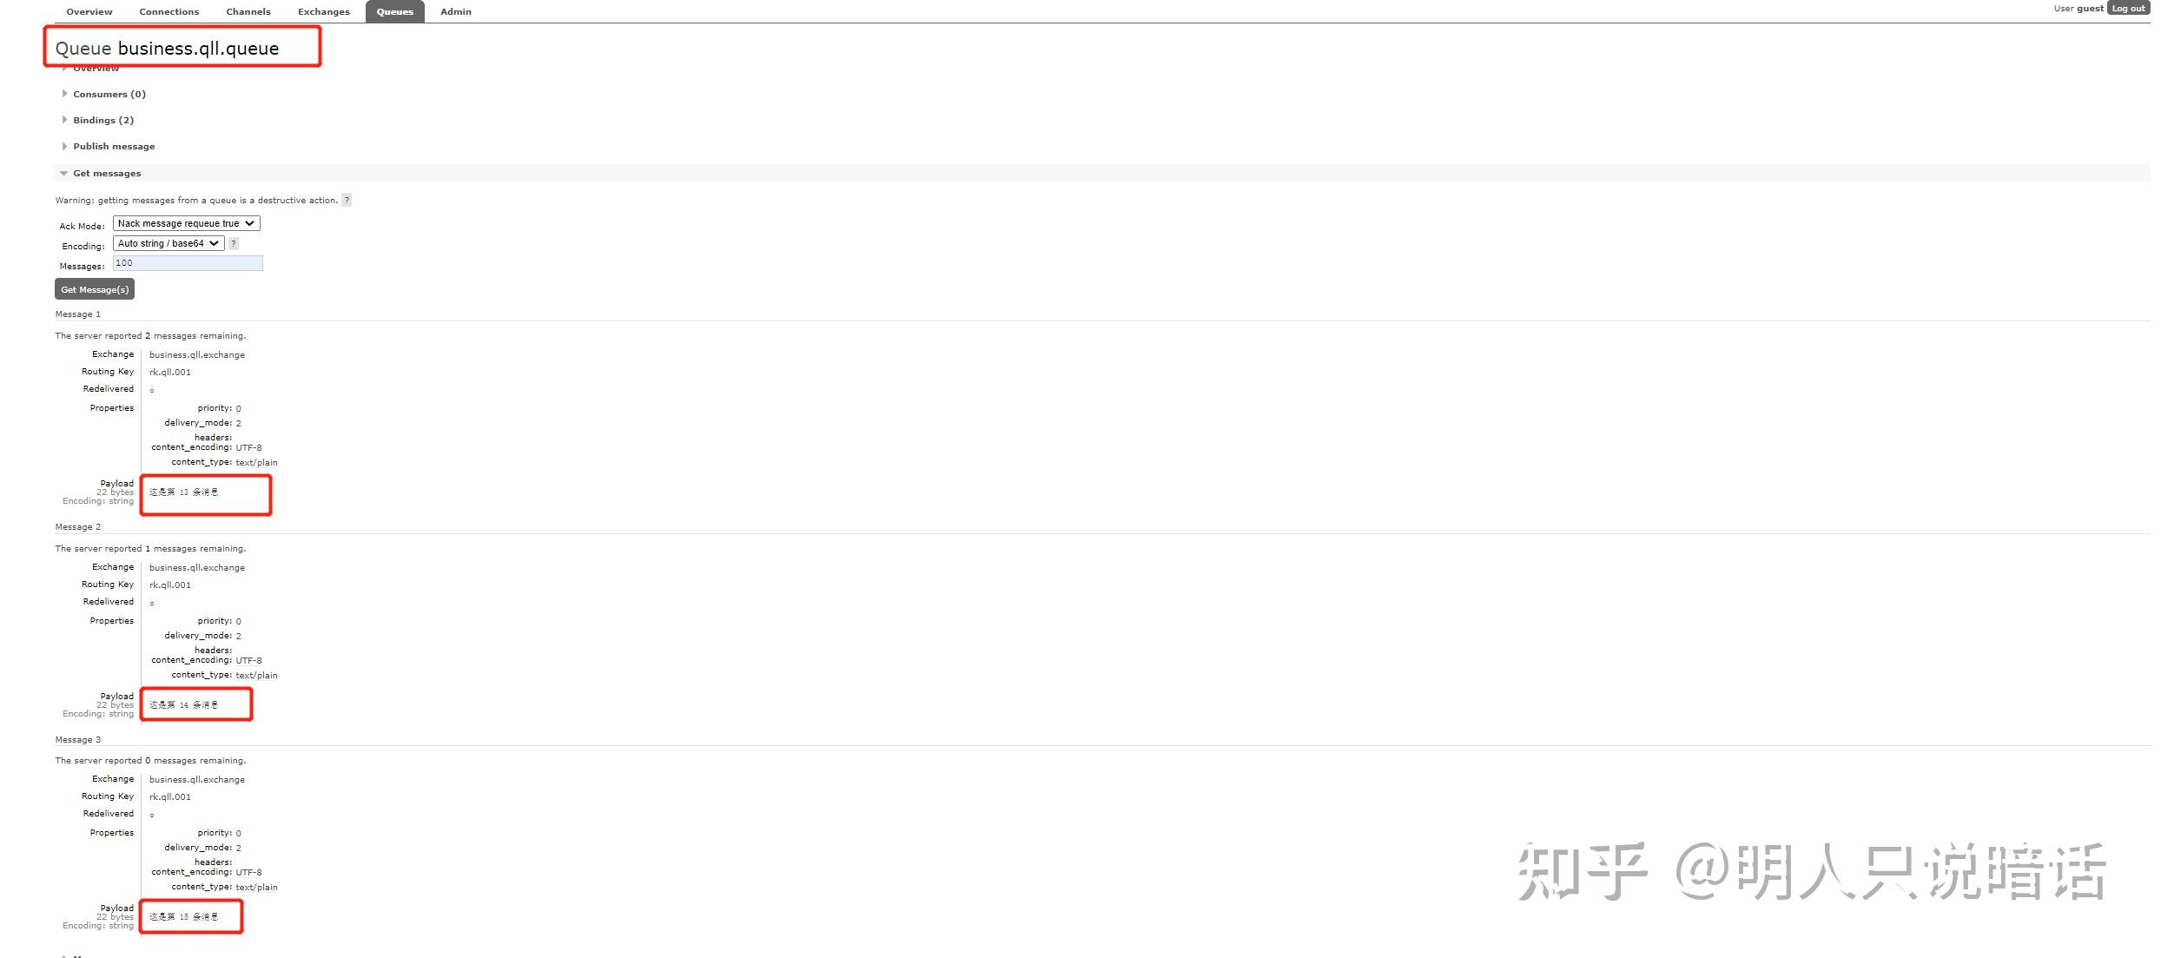Expand the Bindings (2) section
2161x958 pixels.
coord(102,120)
